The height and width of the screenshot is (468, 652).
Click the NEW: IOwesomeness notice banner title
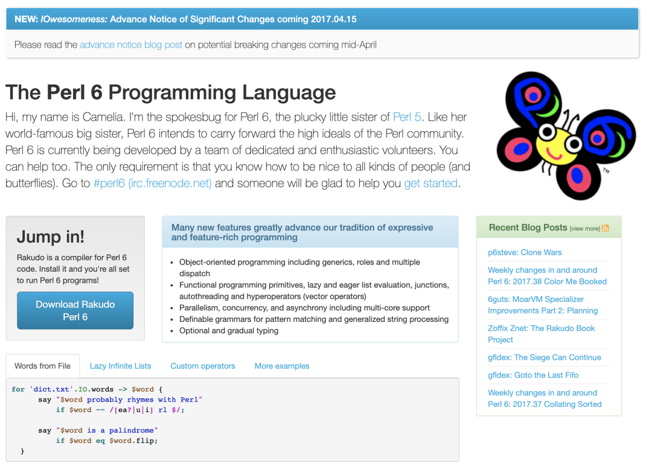(185, 19)
